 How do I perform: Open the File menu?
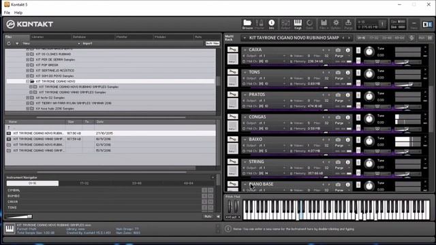tap(7, 12)
